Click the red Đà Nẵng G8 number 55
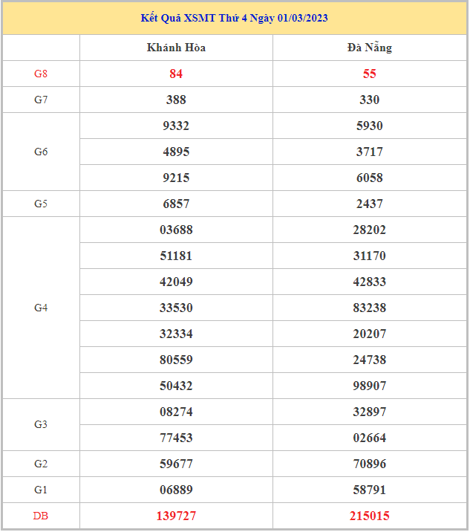The width and height of the screenshot is (470, 532). pyautogui.click(x=369, y=74)
